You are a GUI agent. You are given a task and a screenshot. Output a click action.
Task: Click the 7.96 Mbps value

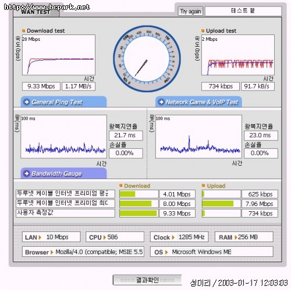pos(260,204)
